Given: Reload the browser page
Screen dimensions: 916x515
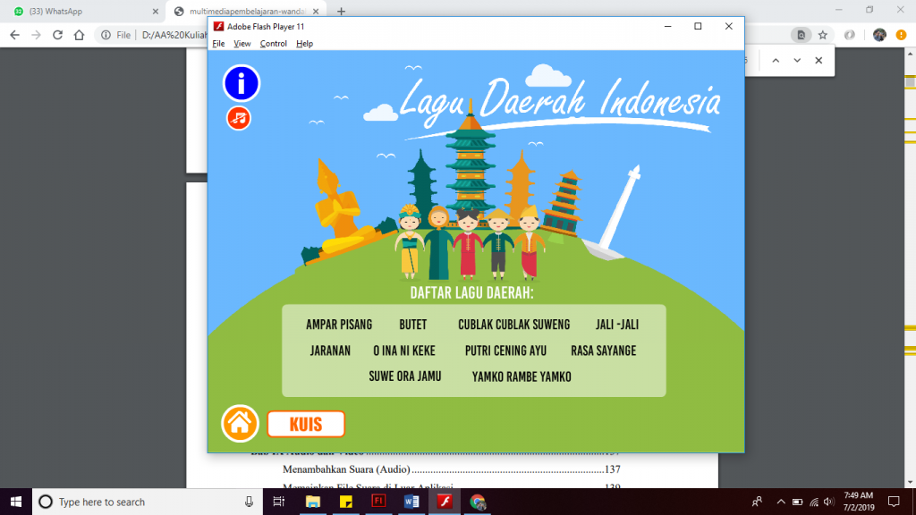Looking at the screenshot, I should [57, 35].
